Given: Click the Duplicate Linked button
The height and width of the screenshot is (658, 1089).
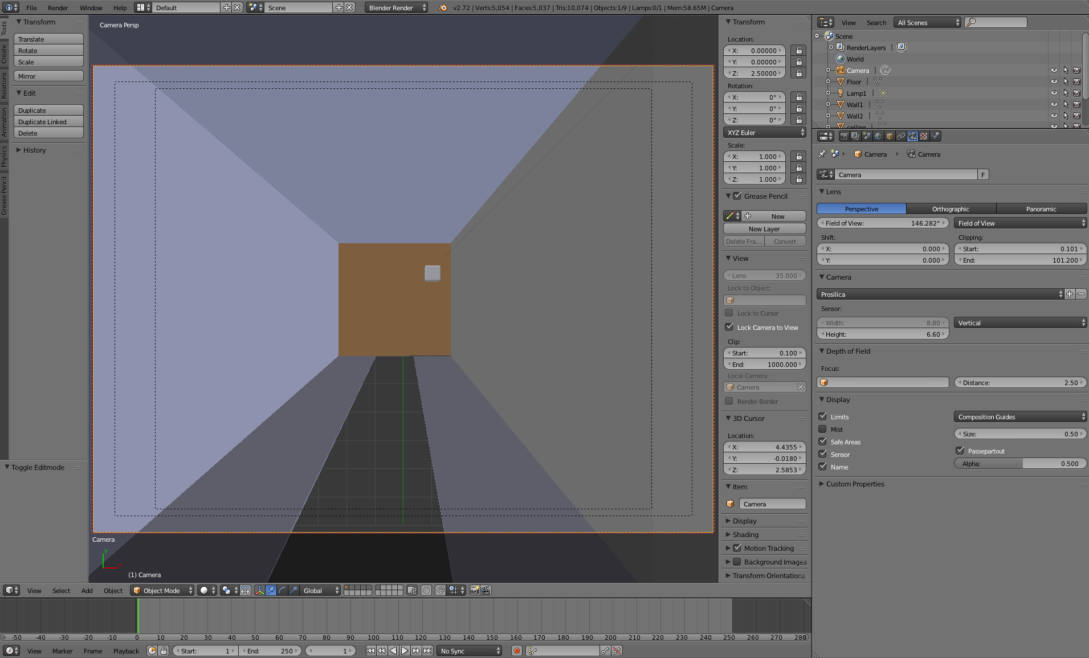Looking at the screenshot, I should pyautogui.click(x=48, y=121).
